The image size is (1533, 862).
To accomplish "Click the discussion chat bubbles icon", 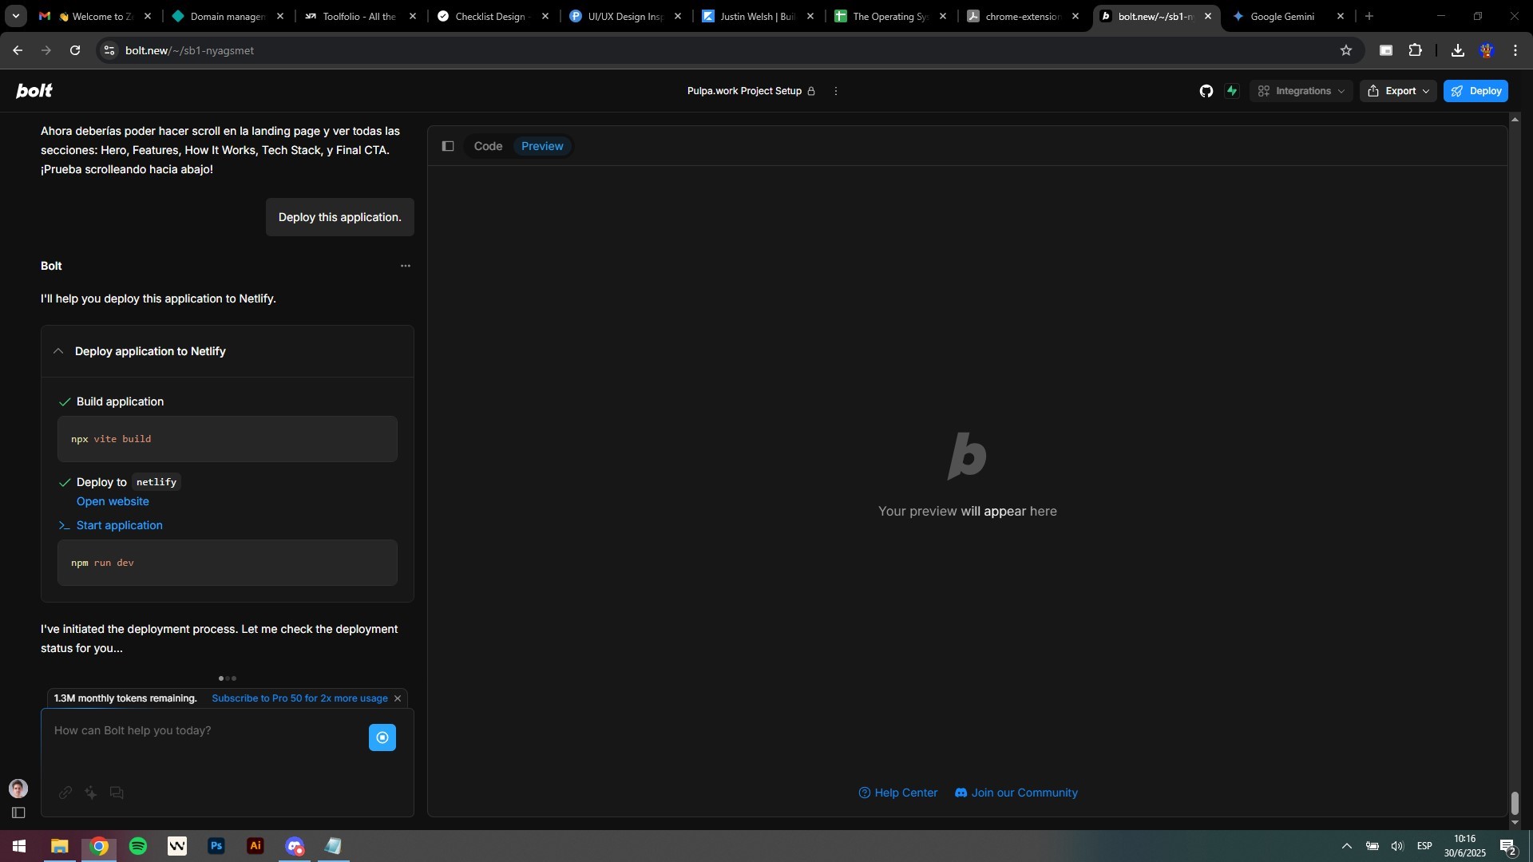I will pos(117,793).
